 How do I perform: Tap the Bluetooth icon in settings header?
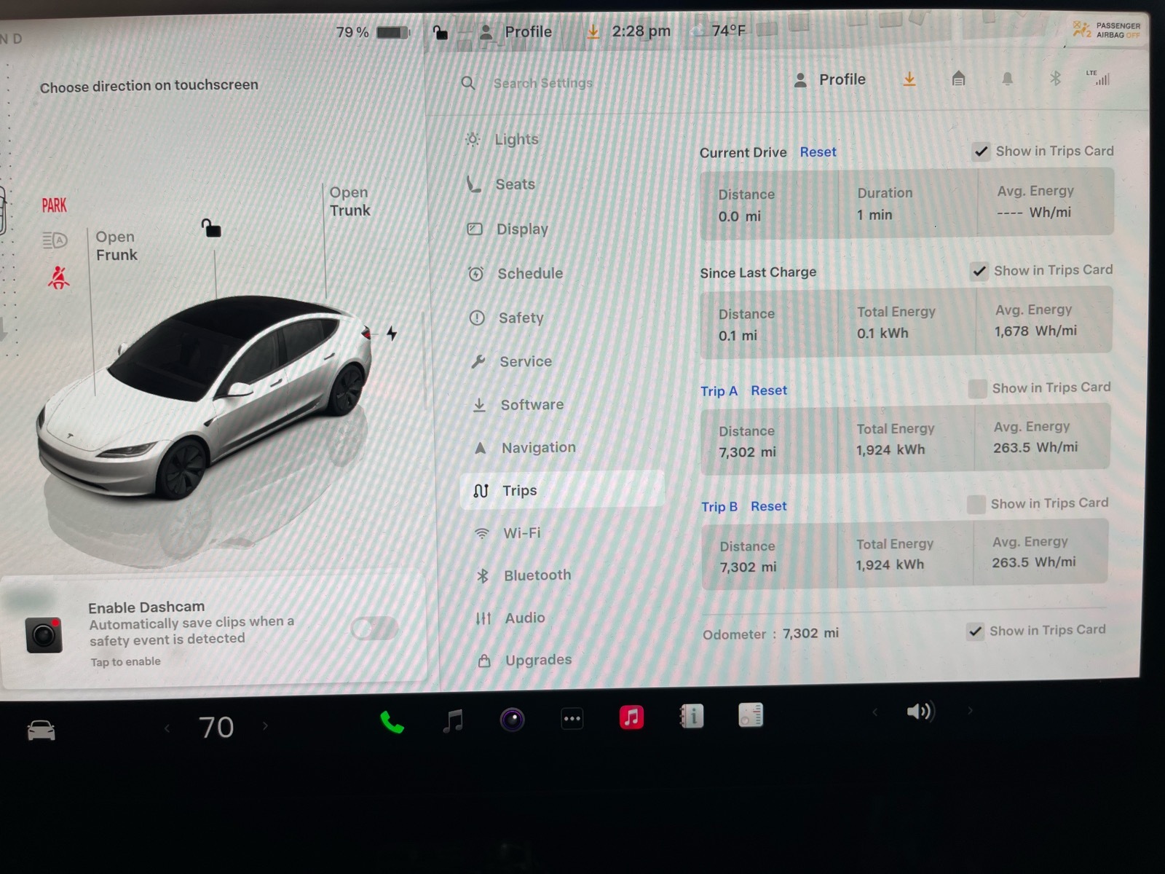(1055, 78)
